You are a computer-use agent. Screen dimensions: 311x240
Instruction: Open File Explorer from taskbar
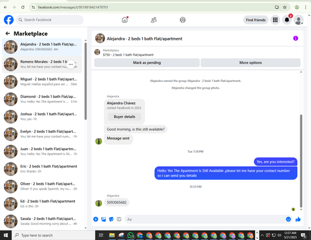coord(112,235)
